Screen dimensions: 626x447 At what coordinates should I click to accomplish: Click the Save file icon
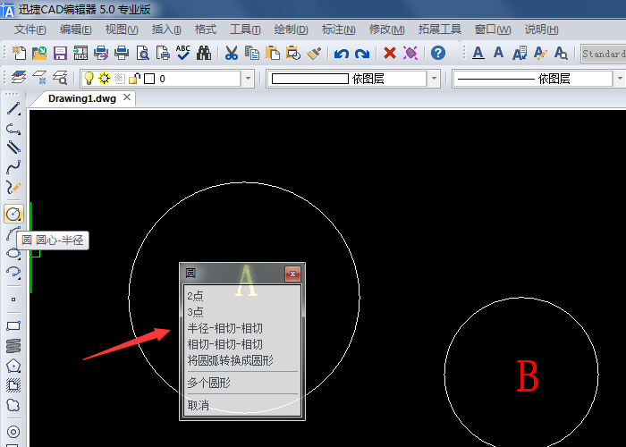[61, 54]
